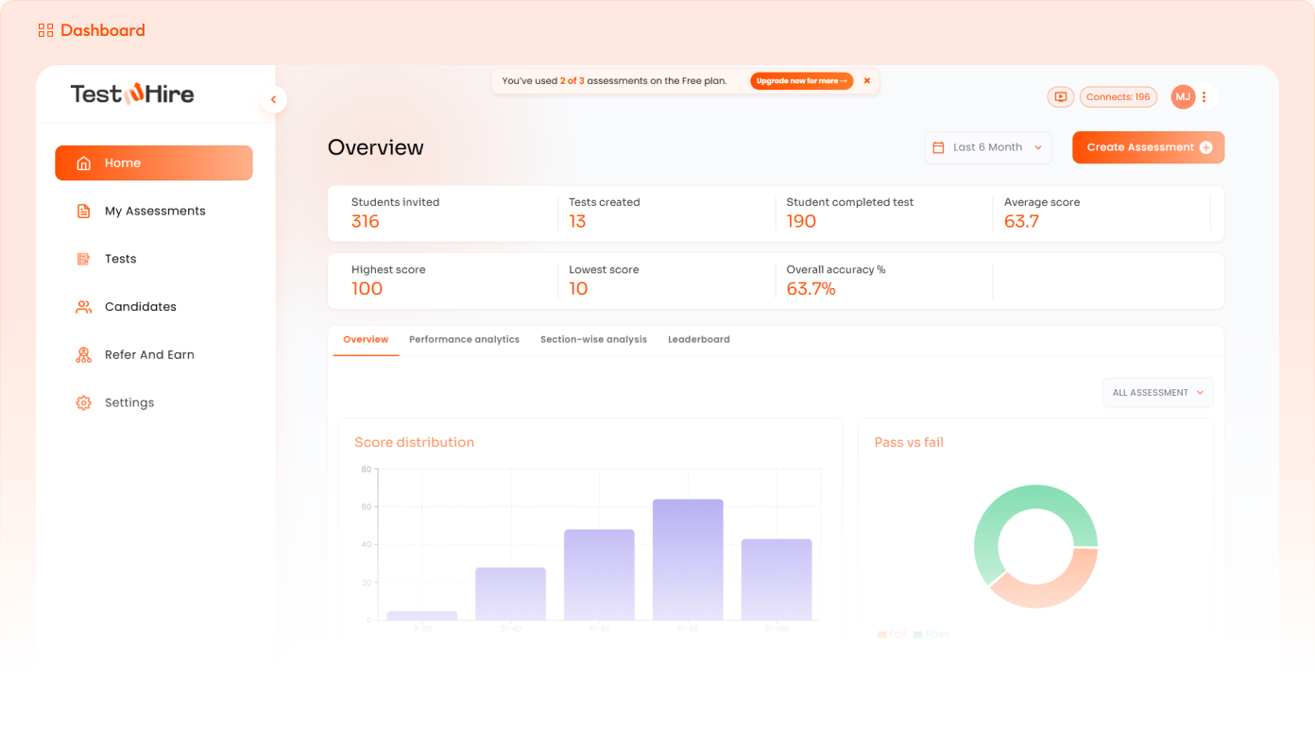The image size is (1315, 750).
Task: Collapse the sidebar with the chevron arrow
Action: point(273,99)
